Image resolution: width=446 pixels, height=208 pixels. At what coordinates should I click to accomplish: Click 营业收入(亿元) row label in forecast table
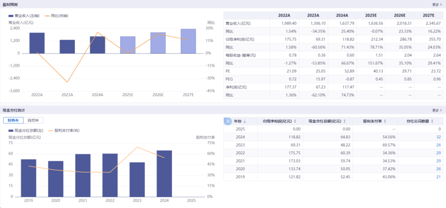pos(238,23)
